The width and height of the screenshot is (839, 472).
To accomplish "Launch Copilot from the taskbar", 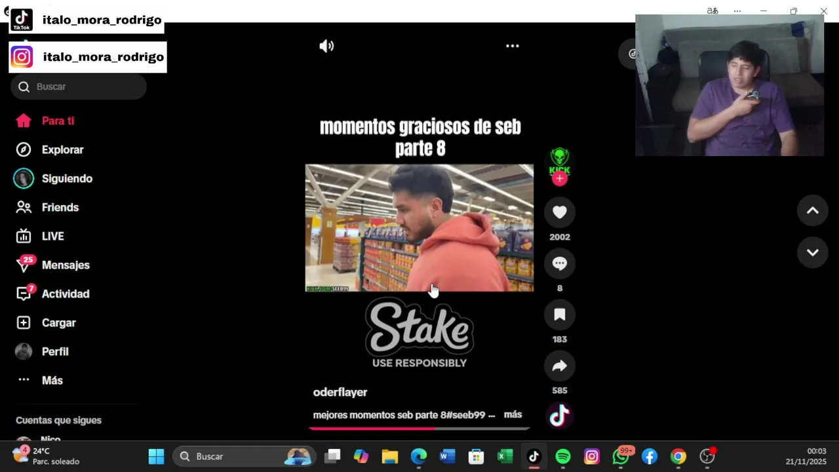I will click(x=361, y=456).
